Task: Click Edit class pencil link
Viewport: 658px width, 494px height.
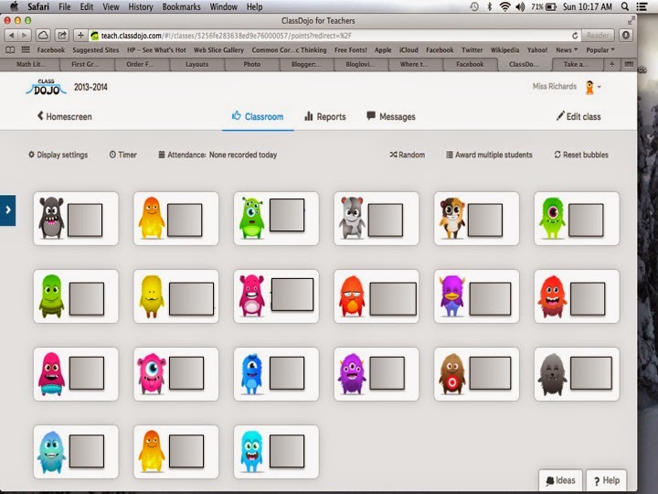Action: point(578,116)
